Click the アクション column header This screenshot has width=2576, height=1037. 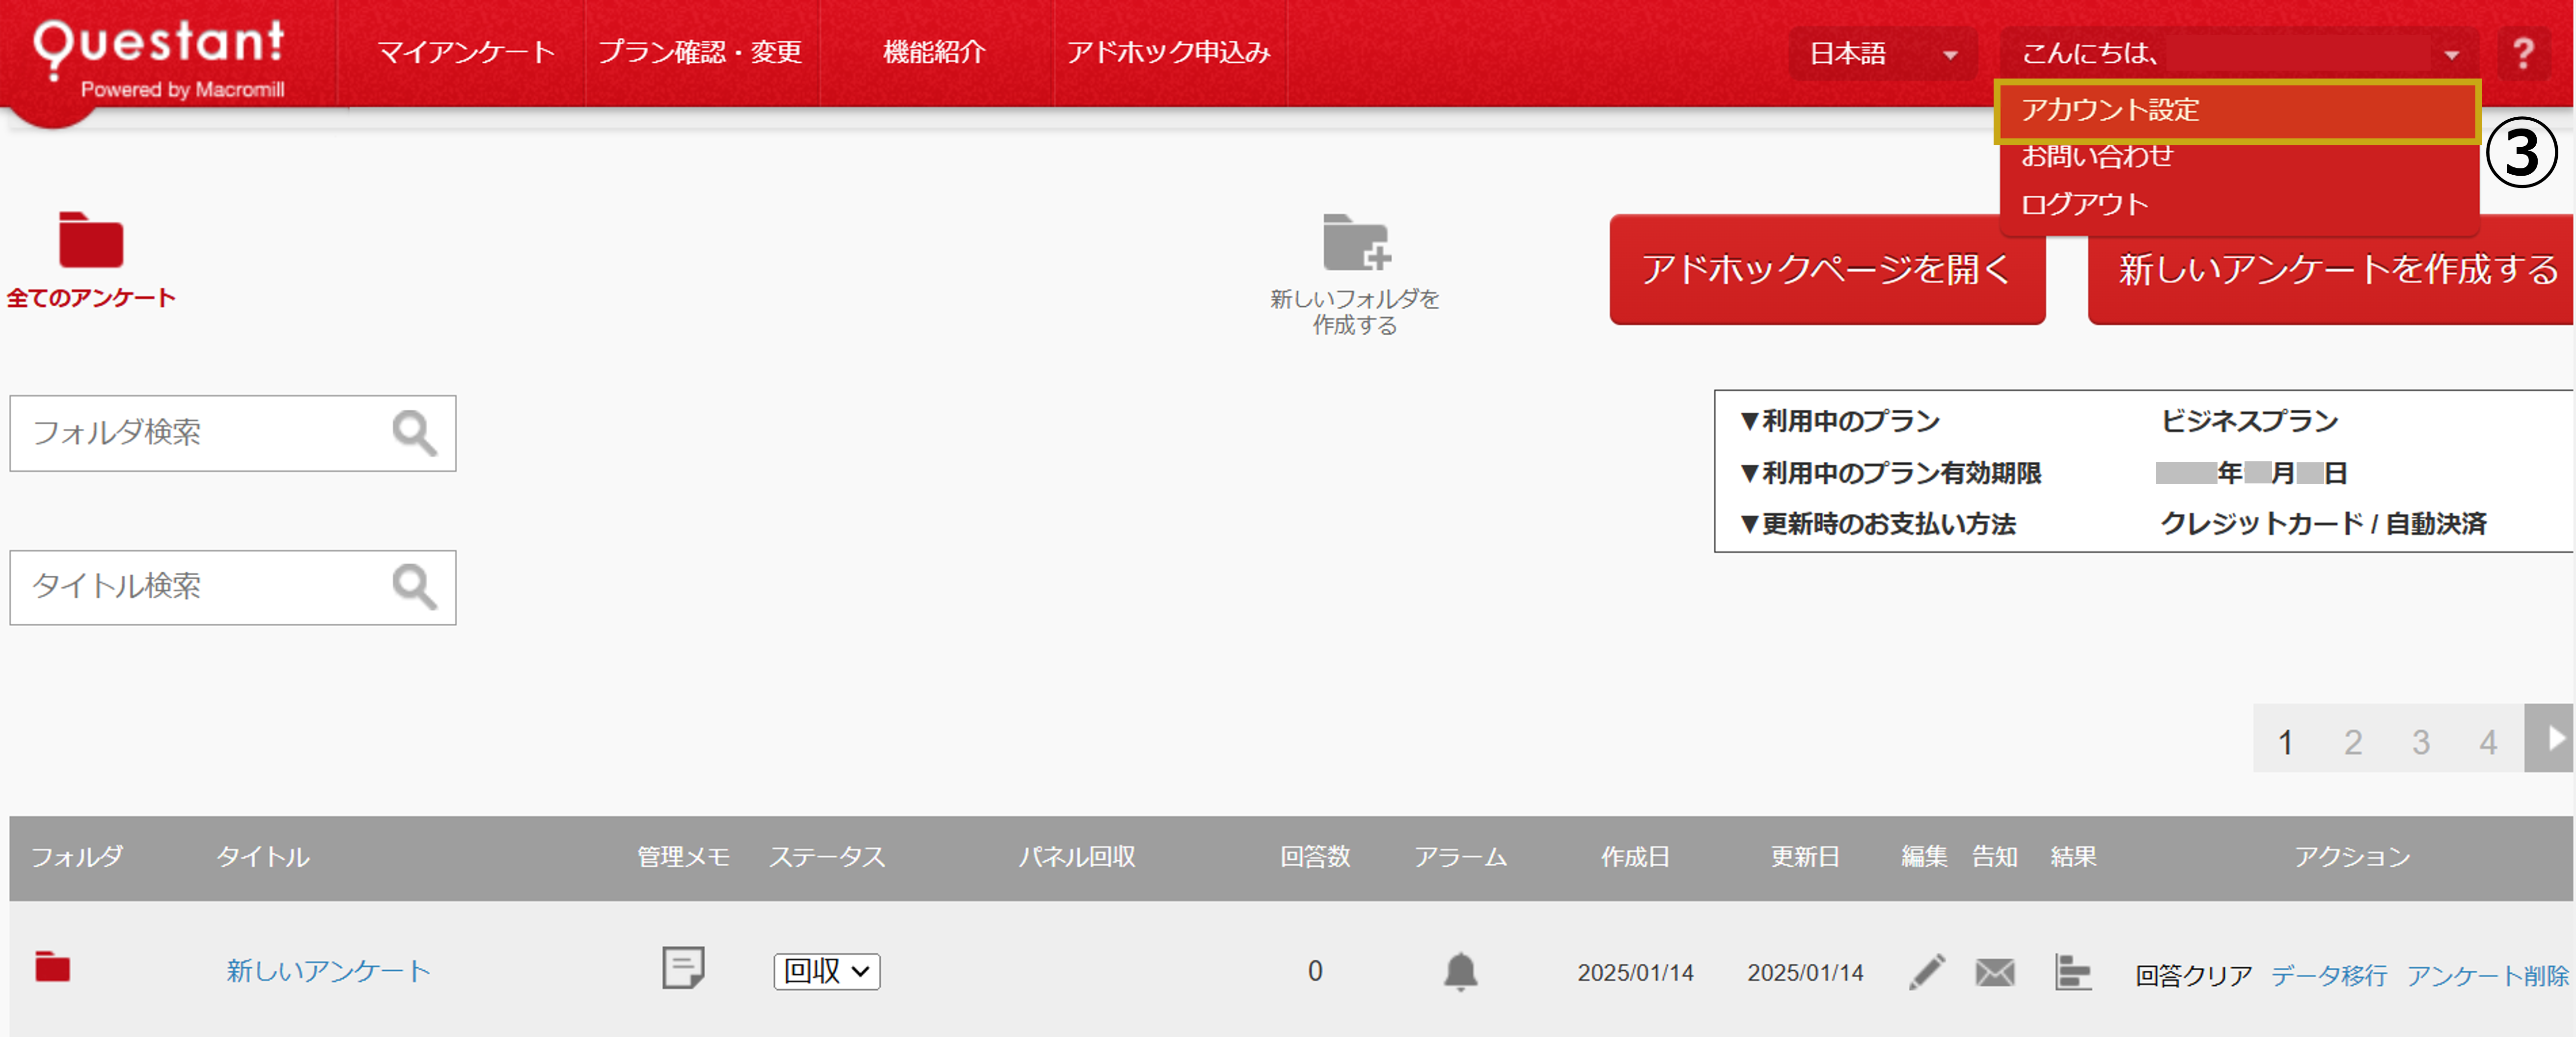(2352, 856)
